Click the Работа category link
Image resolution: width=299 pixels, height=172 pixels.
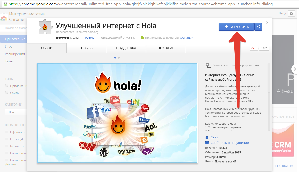90,38
